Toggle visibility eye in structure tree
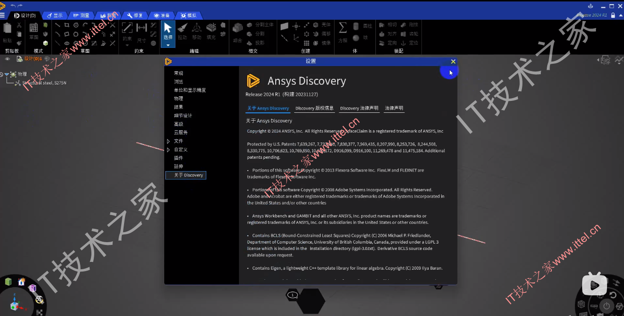Image resolution: width=624 pixels, height=316 pixels. (7, 59)
